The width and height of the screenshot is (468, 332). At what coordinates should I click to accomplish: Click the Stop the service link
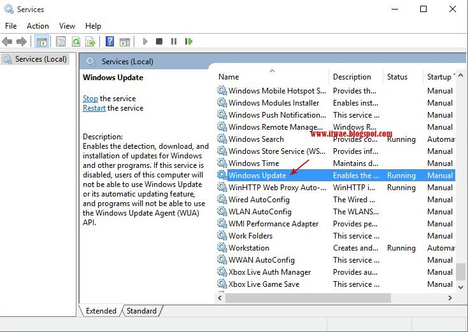90,99
